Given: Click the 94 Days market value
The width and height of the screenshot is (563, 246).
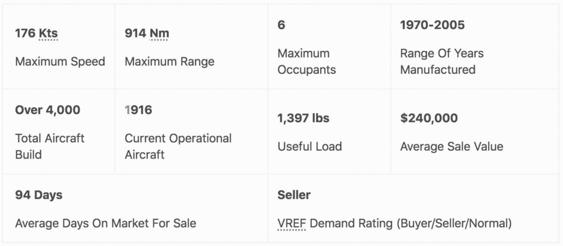Looking at the screenshot, I should (38, 195).
